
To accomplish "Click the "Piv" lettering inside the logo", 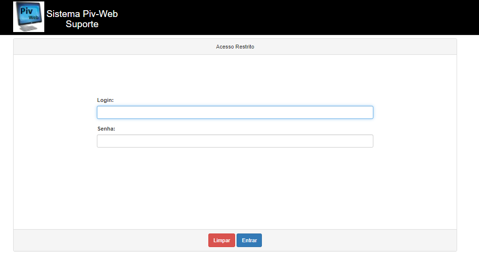I will [26, 11].
